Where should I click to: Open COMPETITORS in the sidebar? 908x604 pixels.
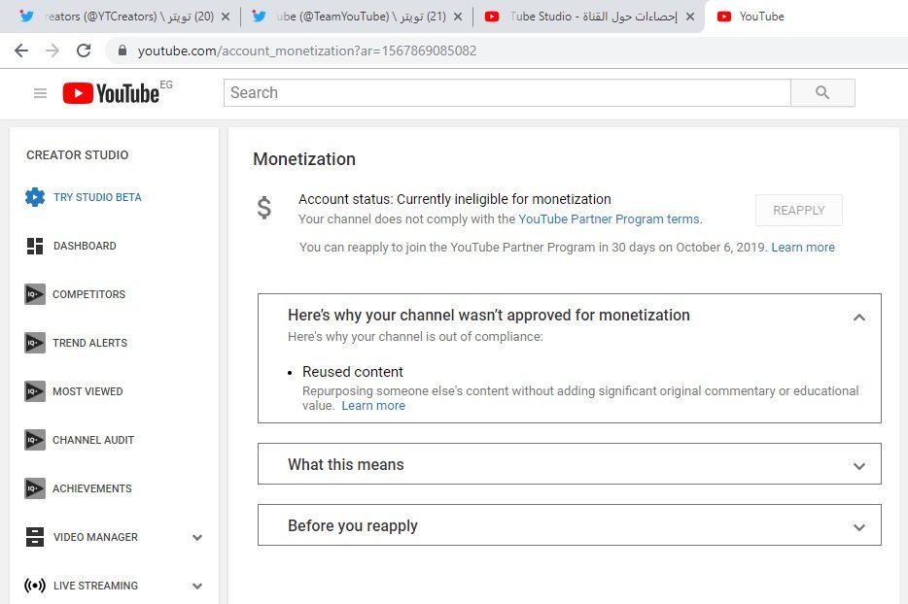point(88,294)
